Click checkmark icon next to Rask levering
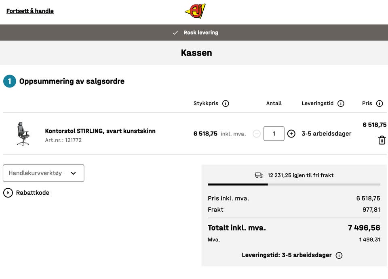 (175, 33)
